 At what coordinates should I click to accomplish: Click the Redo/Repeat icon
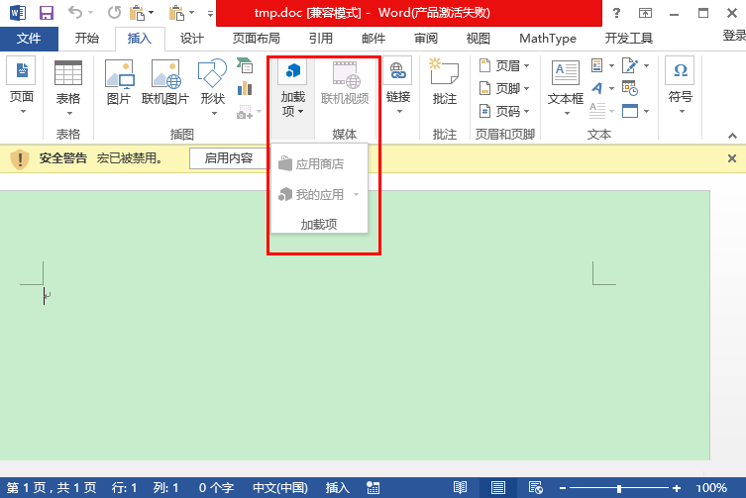point(114,12)
